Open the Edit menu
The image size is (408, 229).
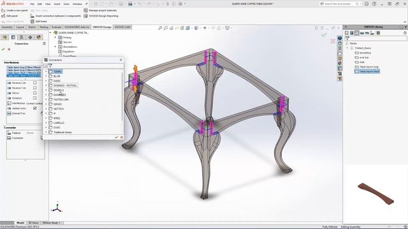[x=40, y=4]
